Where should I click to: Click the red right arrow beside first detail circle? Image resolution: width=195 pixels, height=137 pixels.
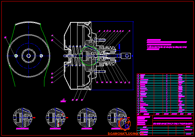pos(34,117)
